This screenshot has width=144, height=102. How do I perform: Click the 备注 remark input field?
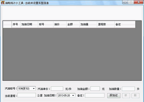click(95, 95)
